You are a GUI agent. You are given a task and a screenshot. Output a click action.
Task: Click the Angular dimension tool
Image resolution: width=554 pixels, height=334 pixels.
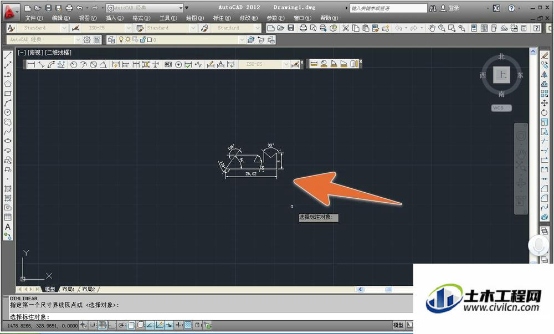tap(103, 64)
